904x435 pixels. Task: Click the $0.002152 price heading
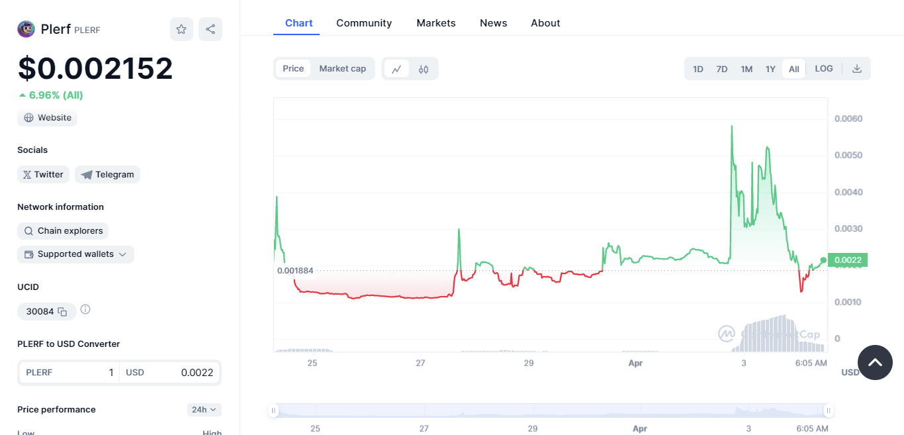[95, 69]
